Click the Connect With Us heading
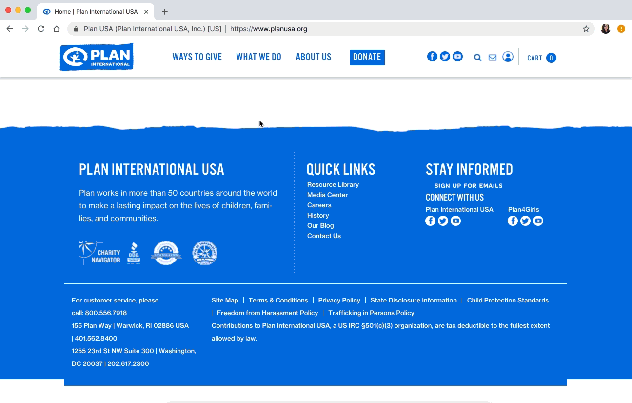 pos(454,198)
